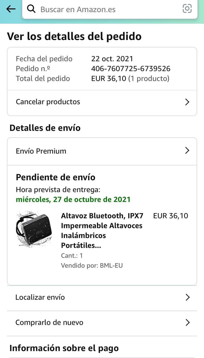204x358 pixels.
Task: Focus the Buscar en Amazon.es search field
Action: pos(106,9)
